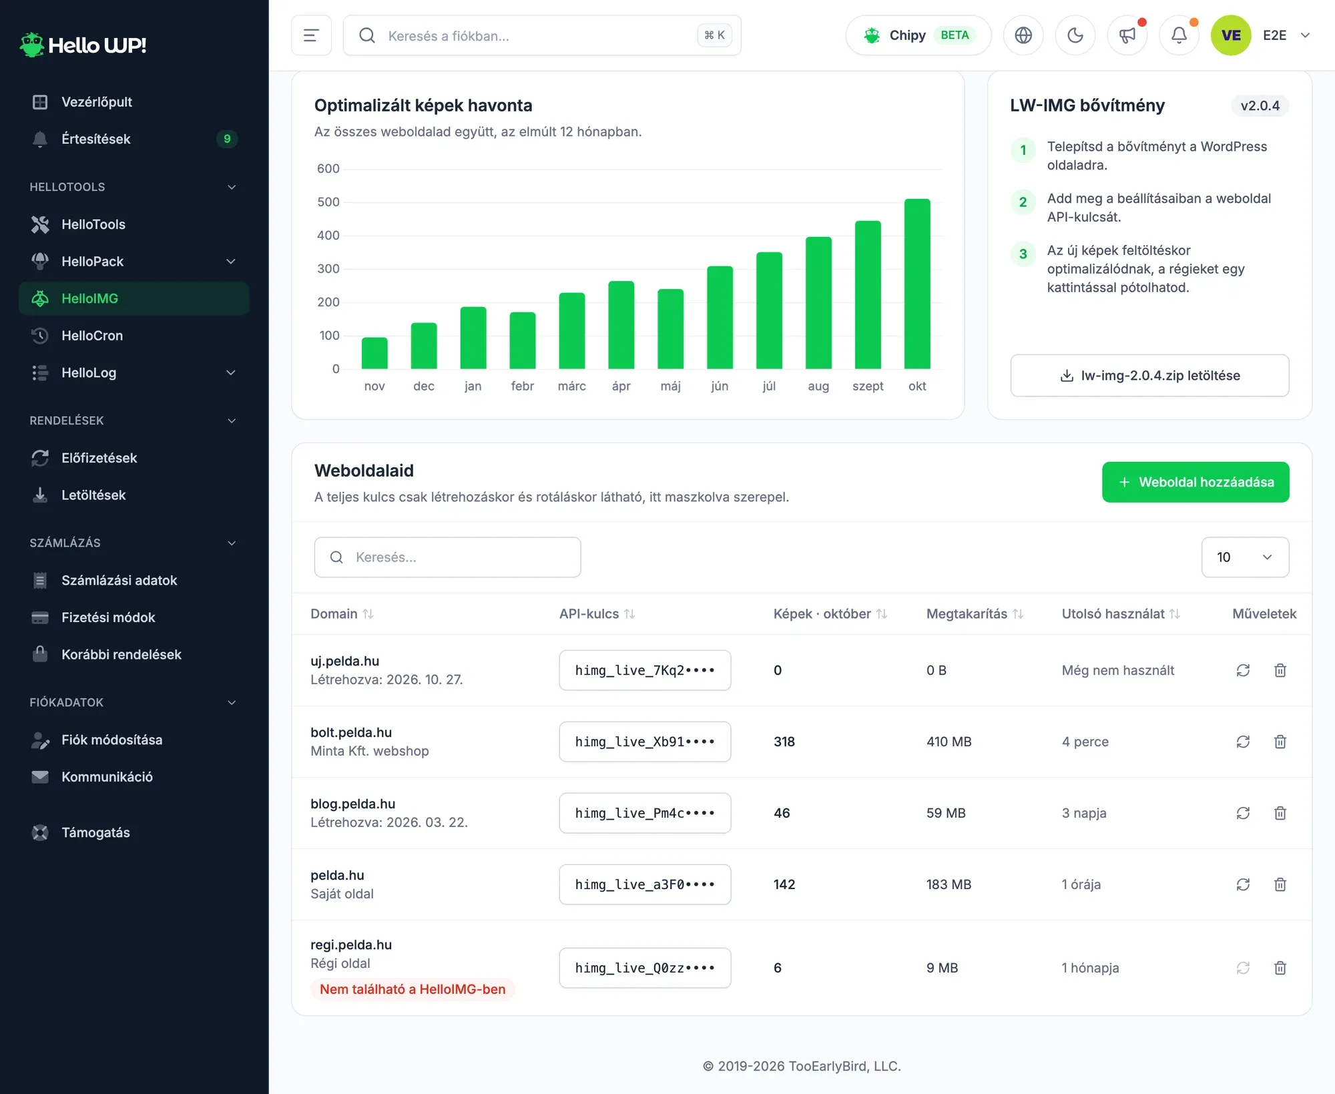Toggle the sidebar hamburger menu

[311, 35]
